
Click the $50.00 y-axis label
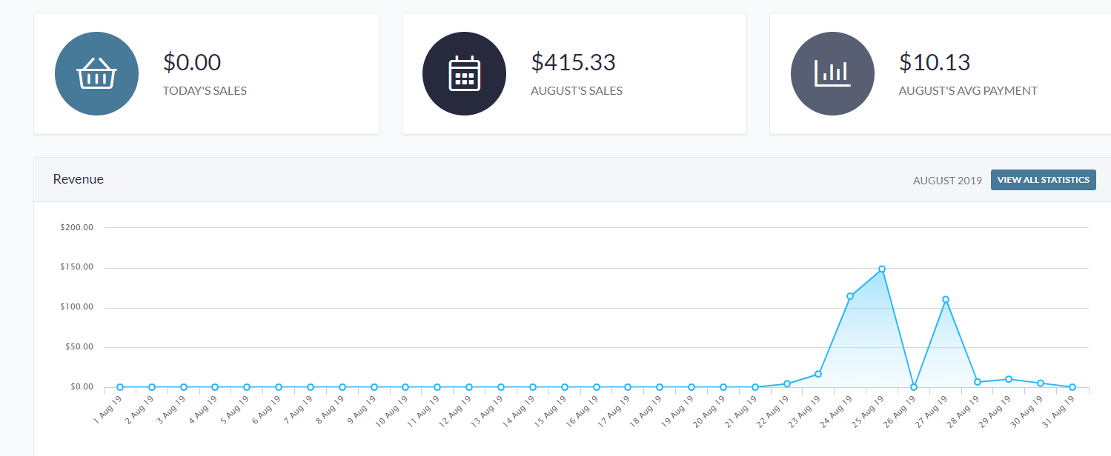click(x=79, y=347)
